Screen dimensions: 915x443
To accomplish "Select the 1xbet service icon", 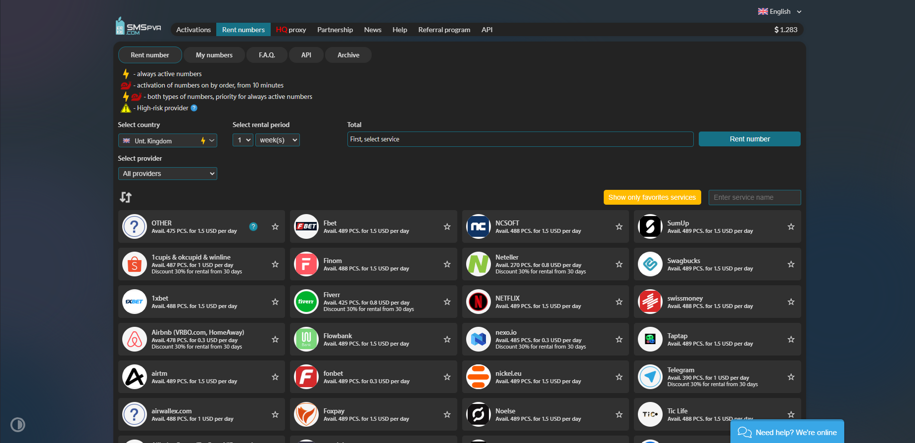I will pyautogui.click(x=135, y=302).
